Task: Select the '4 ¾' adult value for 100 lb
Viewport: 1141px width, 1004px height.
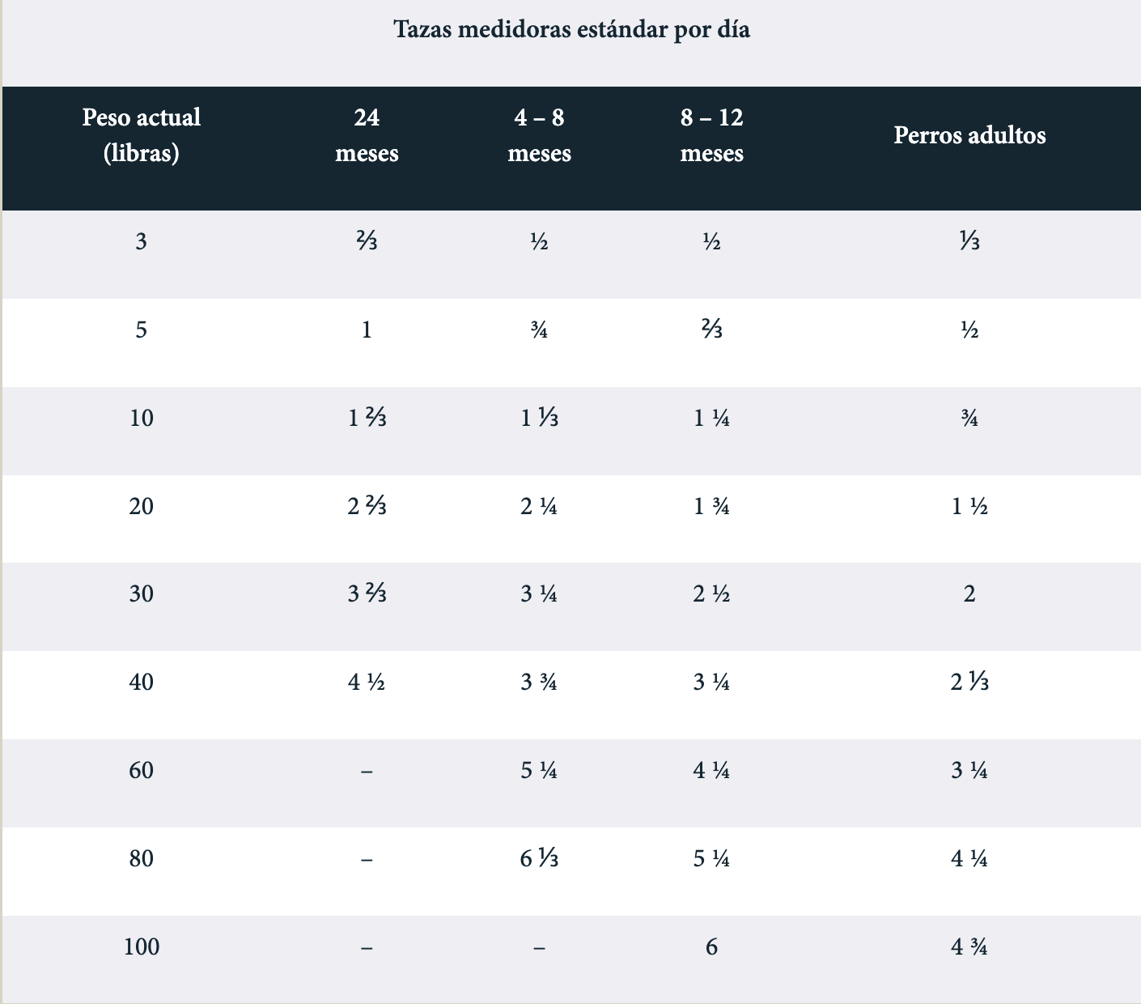Action: coord(969,947)
